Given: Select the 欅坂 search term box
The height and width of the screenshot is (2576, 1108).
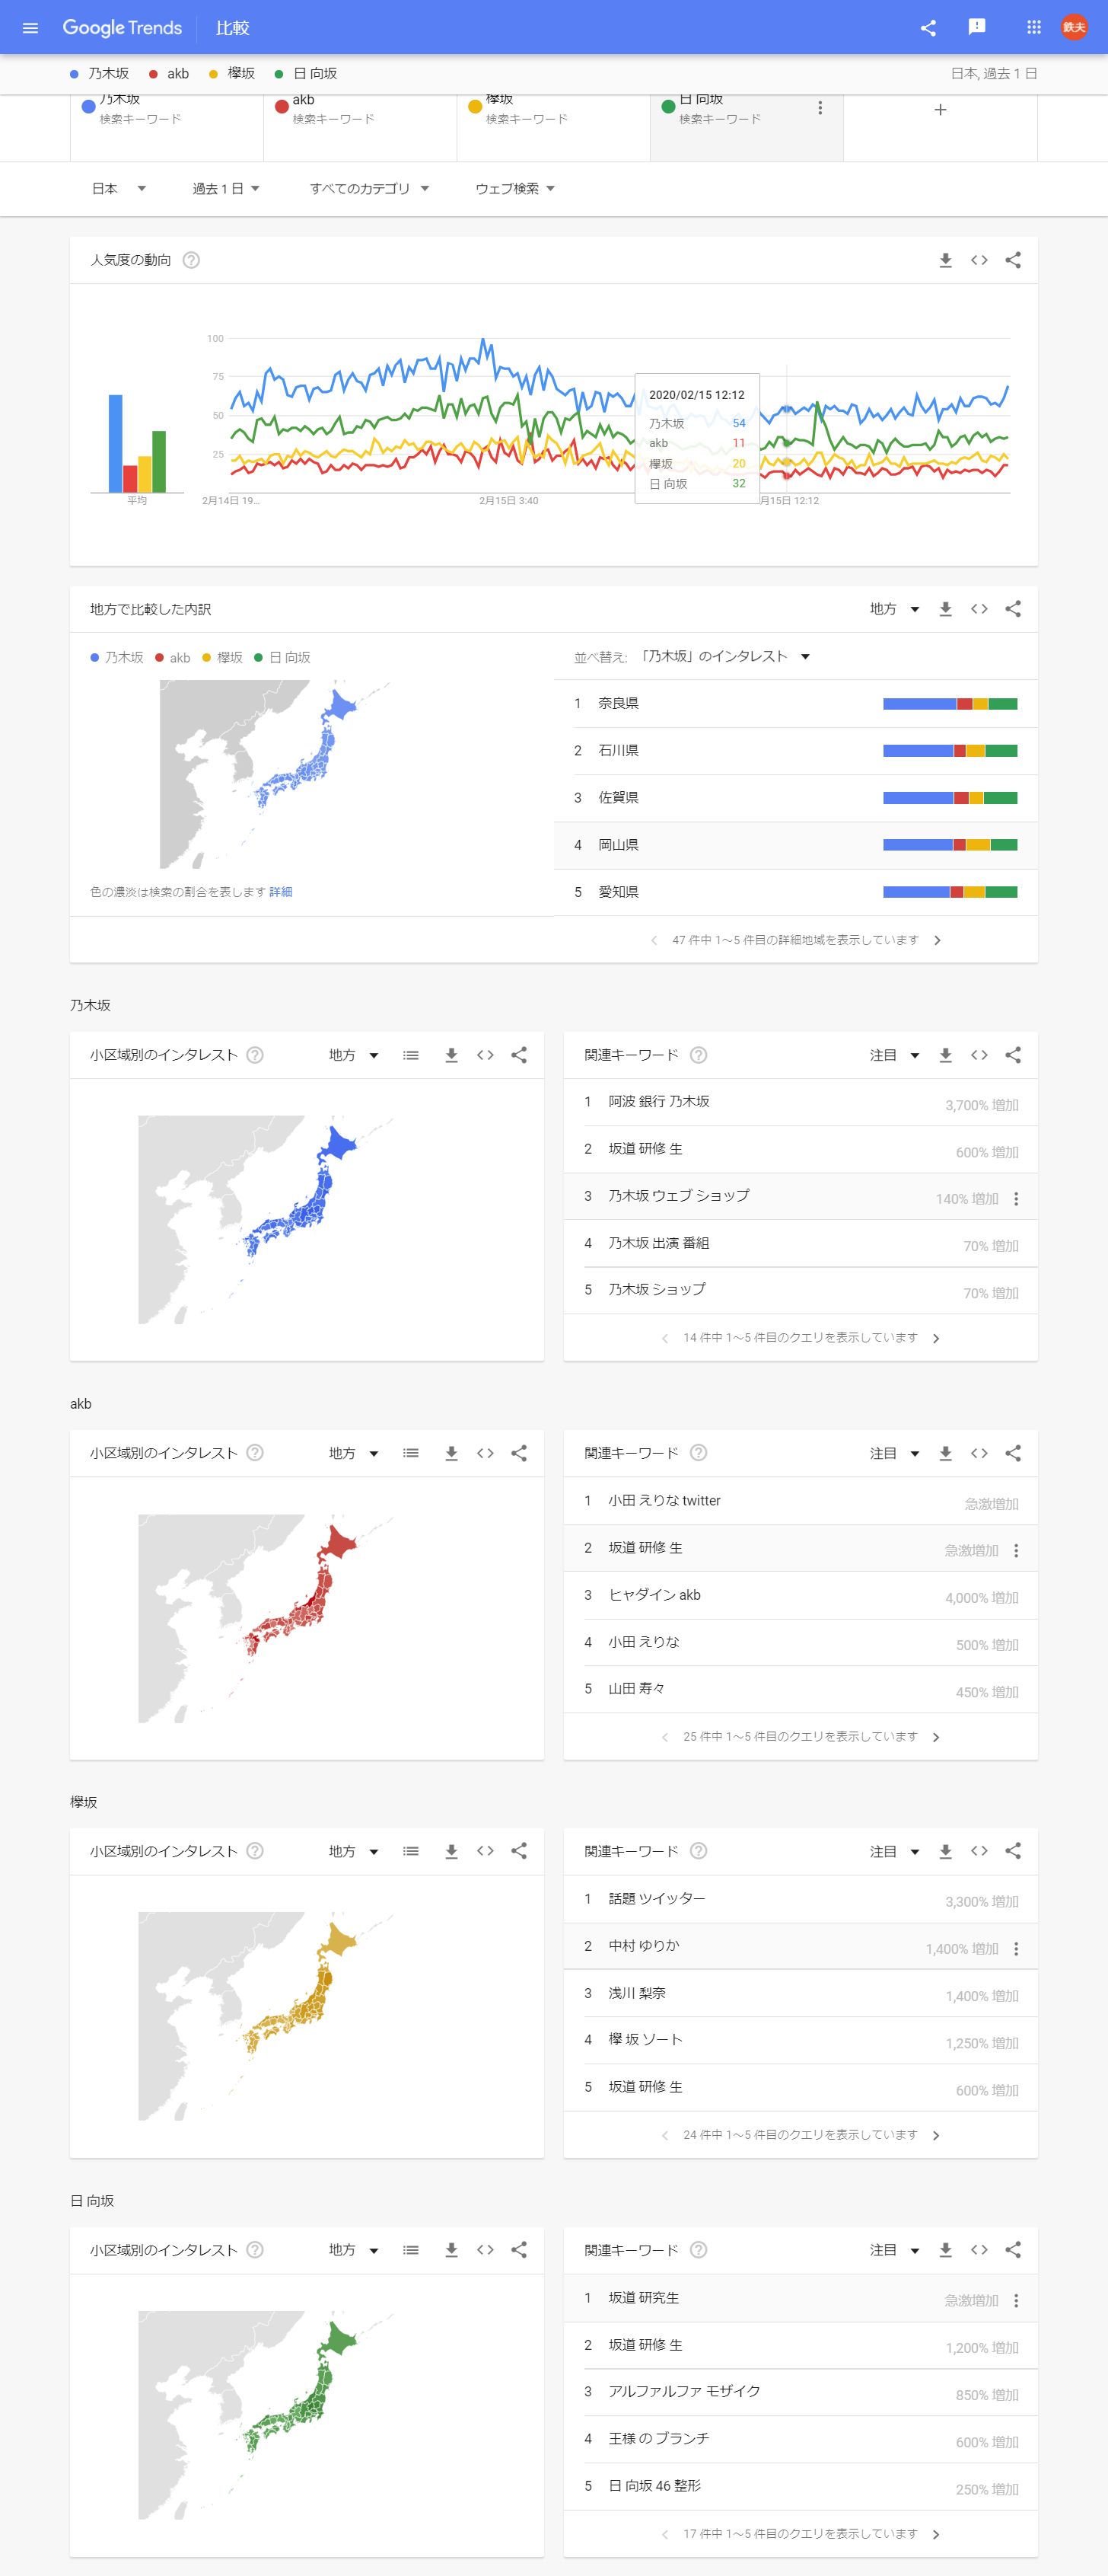Looking at the screenshot, I should click(553, 128).
